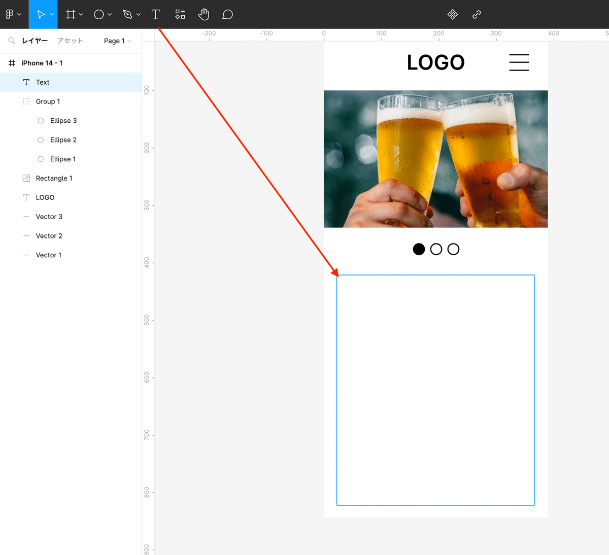Click the vector icon beside Vector 2
Image resolution: width=609 pixels, height=555 pixels.
click(26, 236)
